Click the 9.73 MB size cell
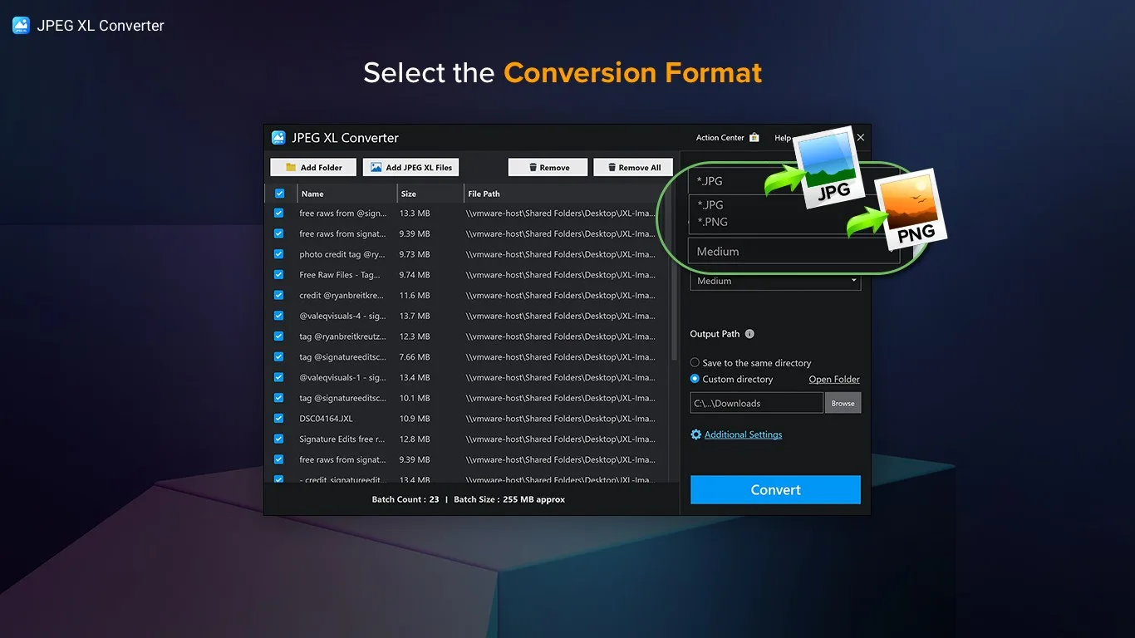The height and width of the screenshot is (638, 1135). tap(415, 254)
